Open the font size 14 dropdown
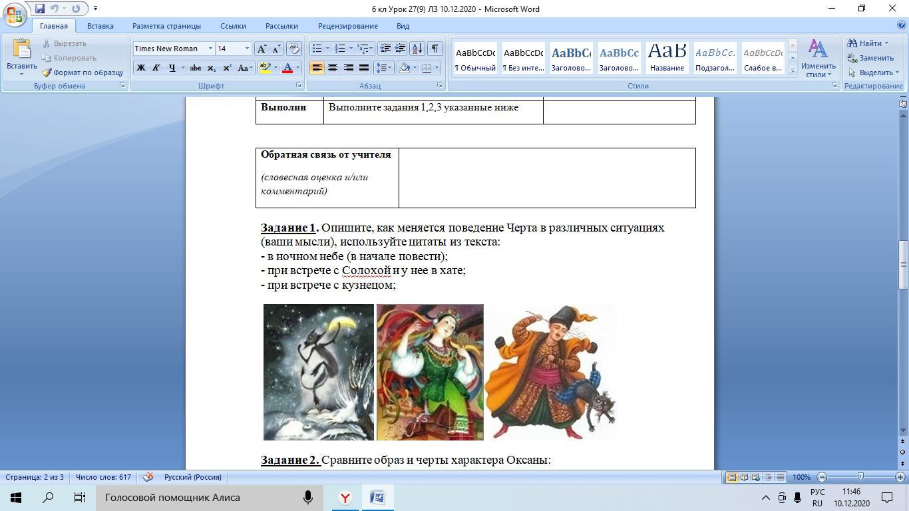Screen dimensions: 909x511 pyautogui.click(x=247, y=49)
